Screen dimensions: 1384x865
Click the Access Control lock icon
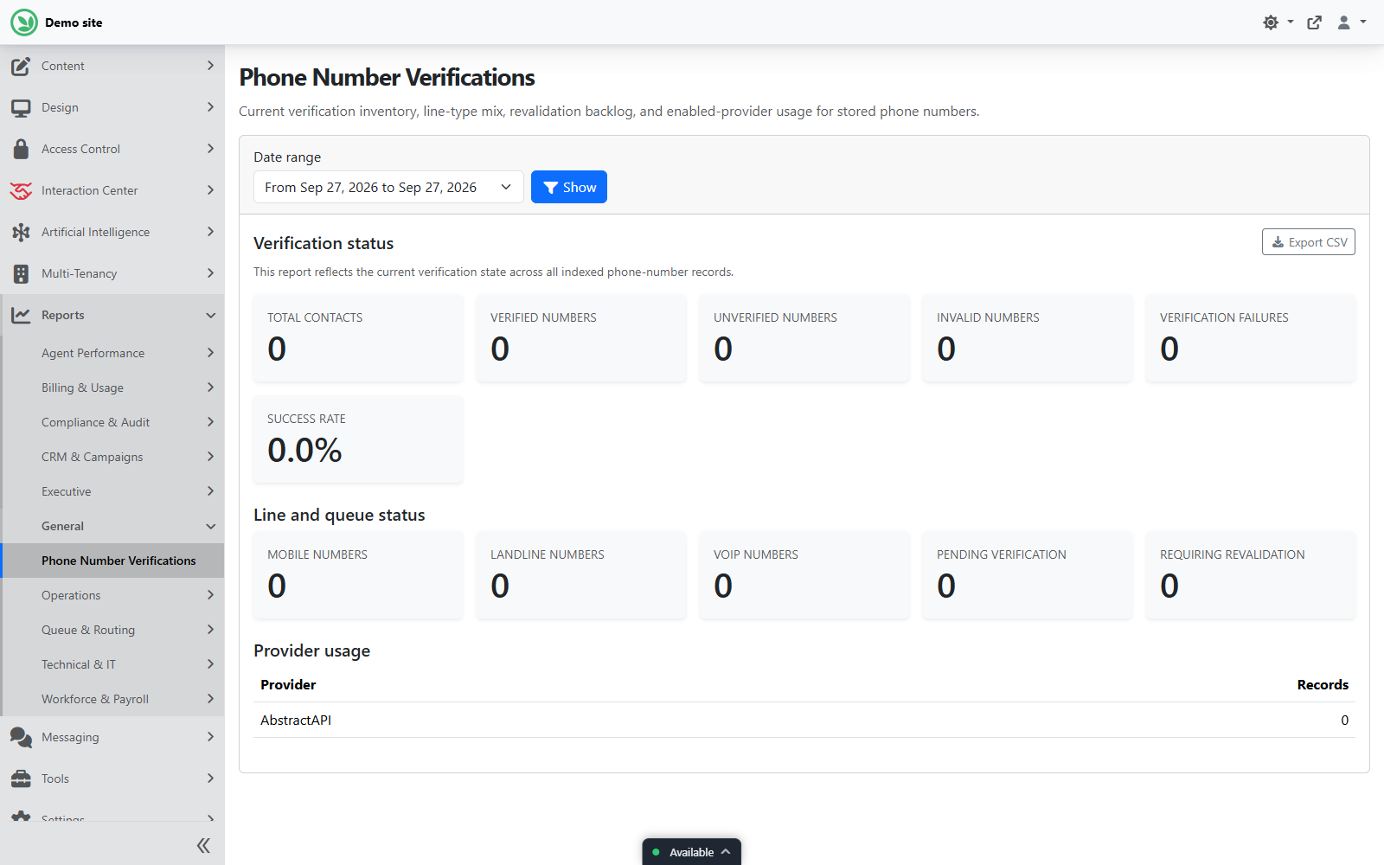[21, 149]
